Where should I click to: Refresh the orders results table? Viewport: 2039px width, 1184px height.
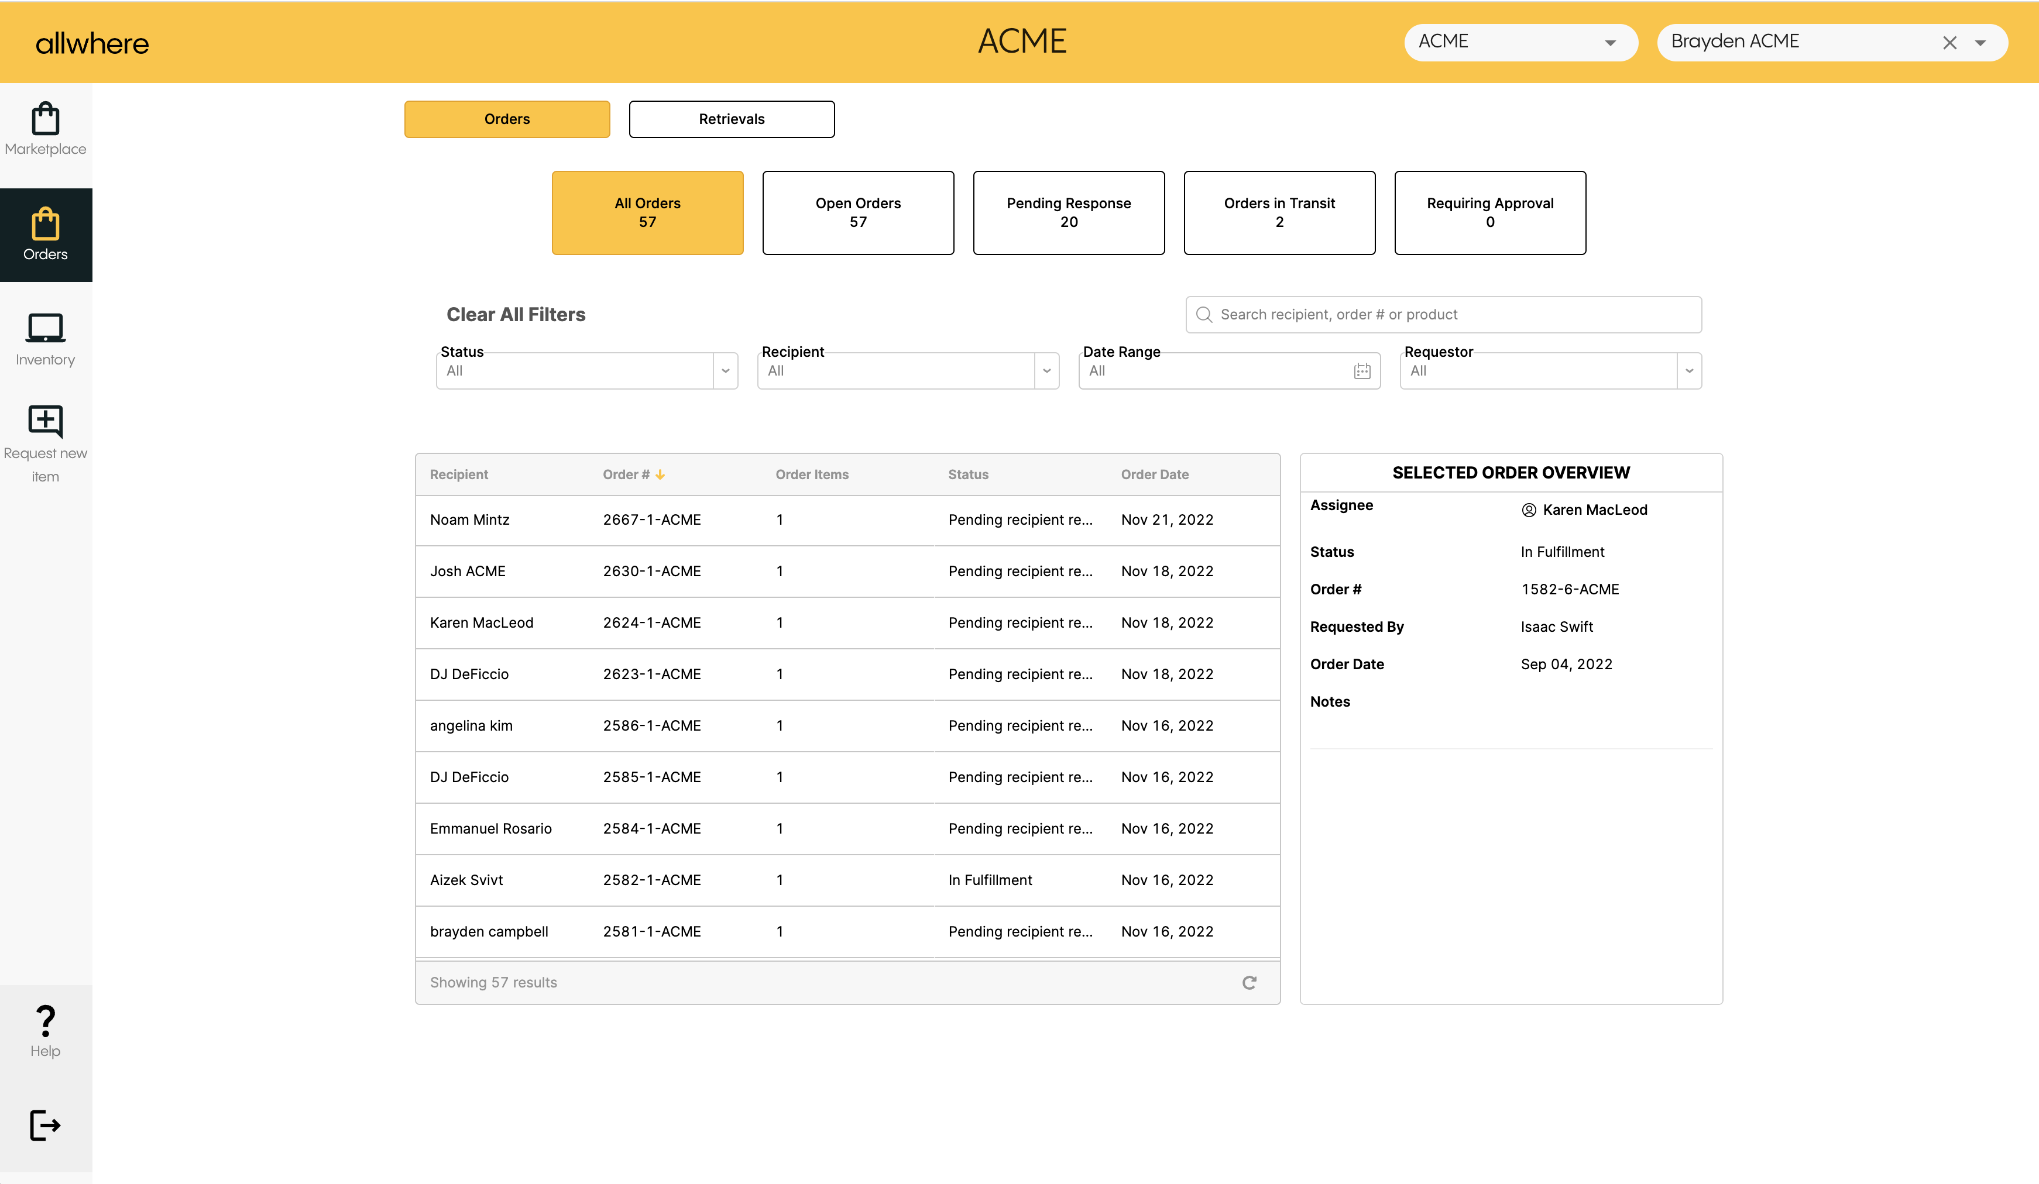click(x=1250, y=982)
